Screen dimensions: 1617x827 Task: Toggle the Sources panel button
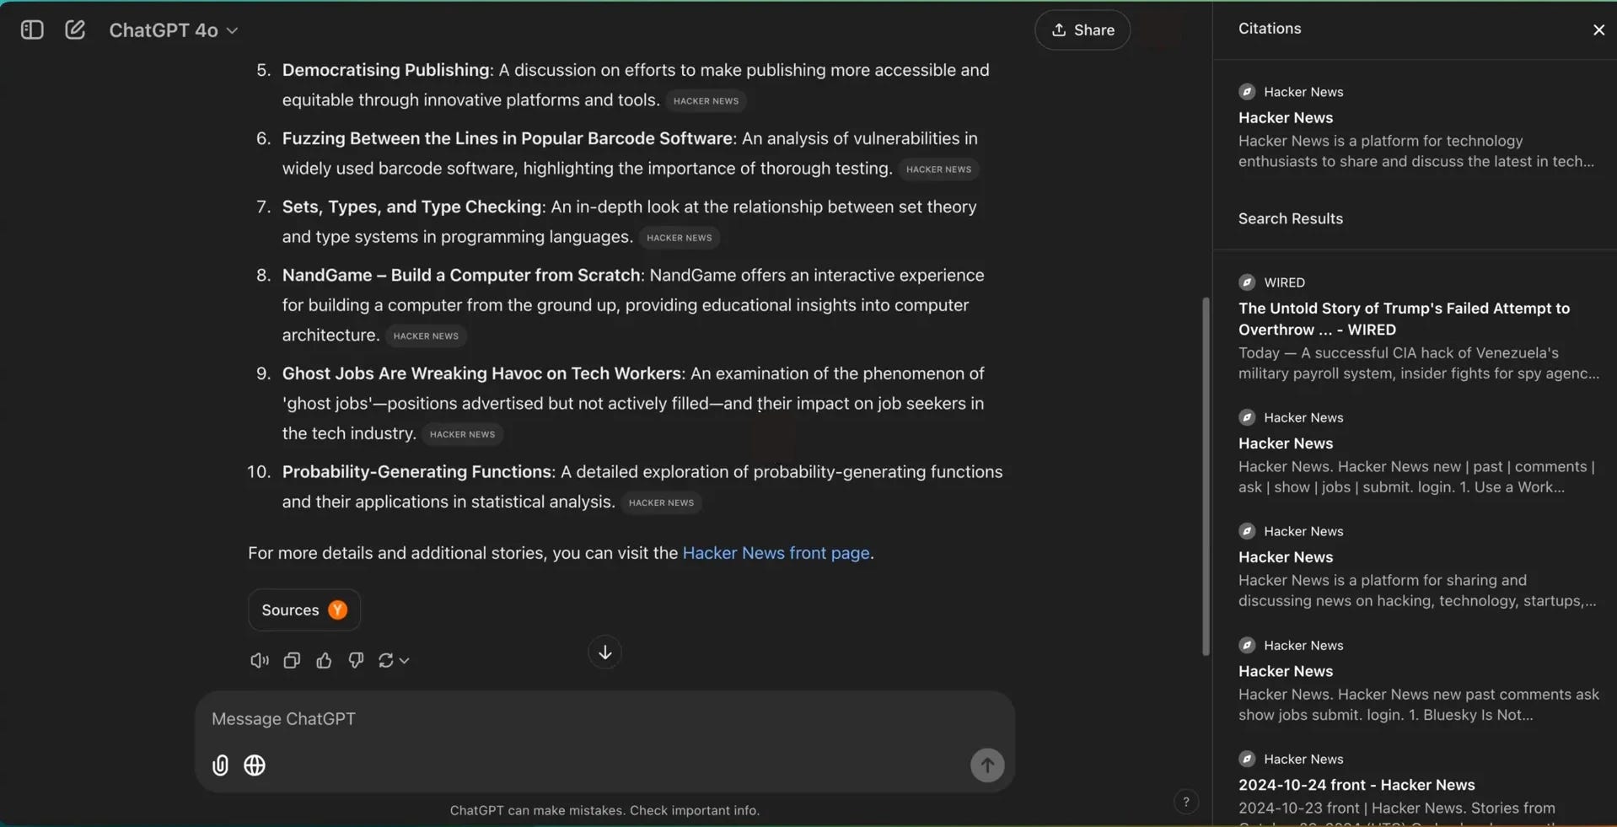coord(303,610)
